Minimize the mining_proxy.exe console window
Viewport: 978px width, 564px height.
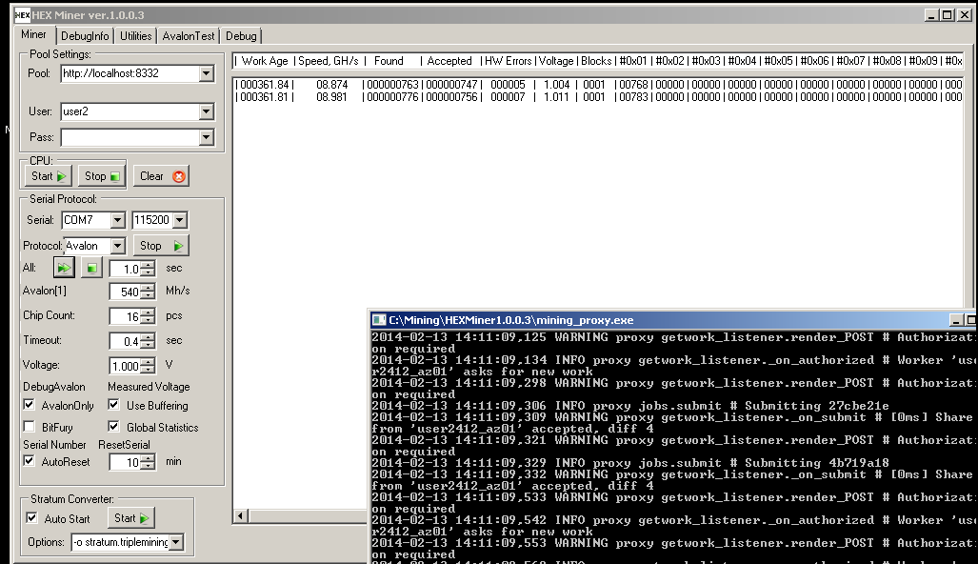coord(955,320)
